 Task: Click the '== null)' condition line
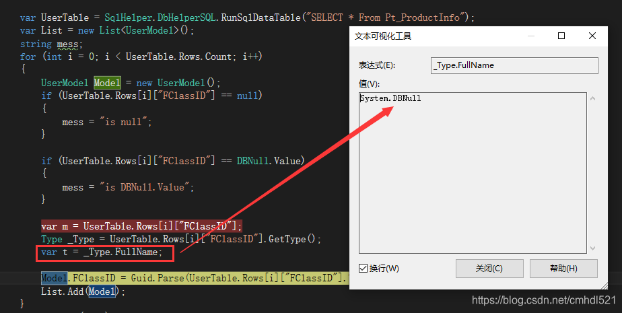(x=152, y=96)
